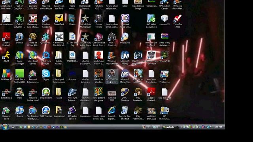253x142 pixels.
Task: Open the Business Tools icon
Action: click(6, 113)
